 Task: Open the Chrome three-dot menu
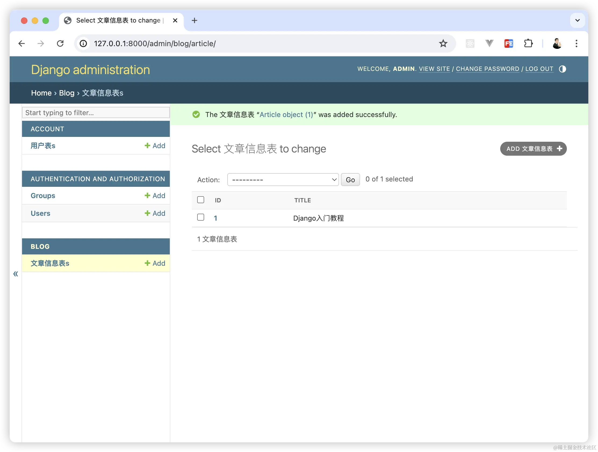[x=576, y=43]
